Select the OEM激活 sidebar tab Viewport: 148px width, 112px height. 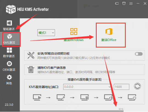pos(9,66)
